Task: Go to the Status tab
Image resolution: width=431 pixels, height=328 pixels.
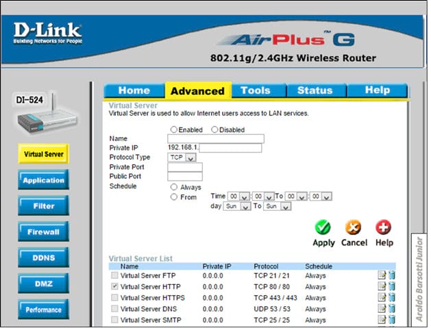Action: (x=315, y=90)
